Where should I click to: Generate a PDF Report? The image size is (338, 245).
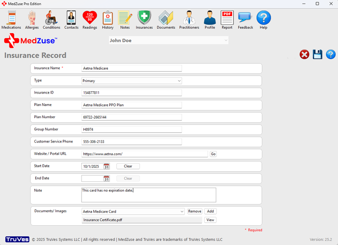click(x=227, y=20)
